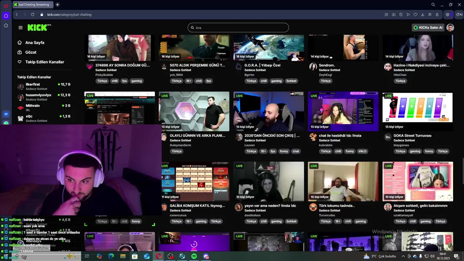
Task: Open dasdisdoss stream thumbnail
Action: (x=269, y=181)
